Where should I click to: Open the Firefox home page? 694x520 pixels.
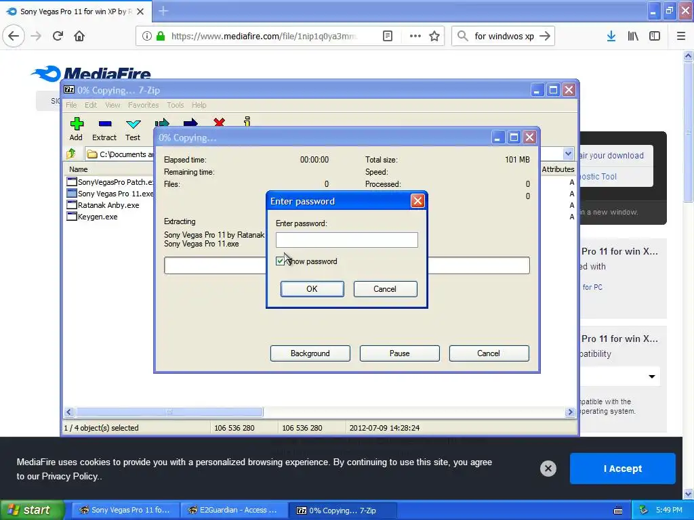79,36
